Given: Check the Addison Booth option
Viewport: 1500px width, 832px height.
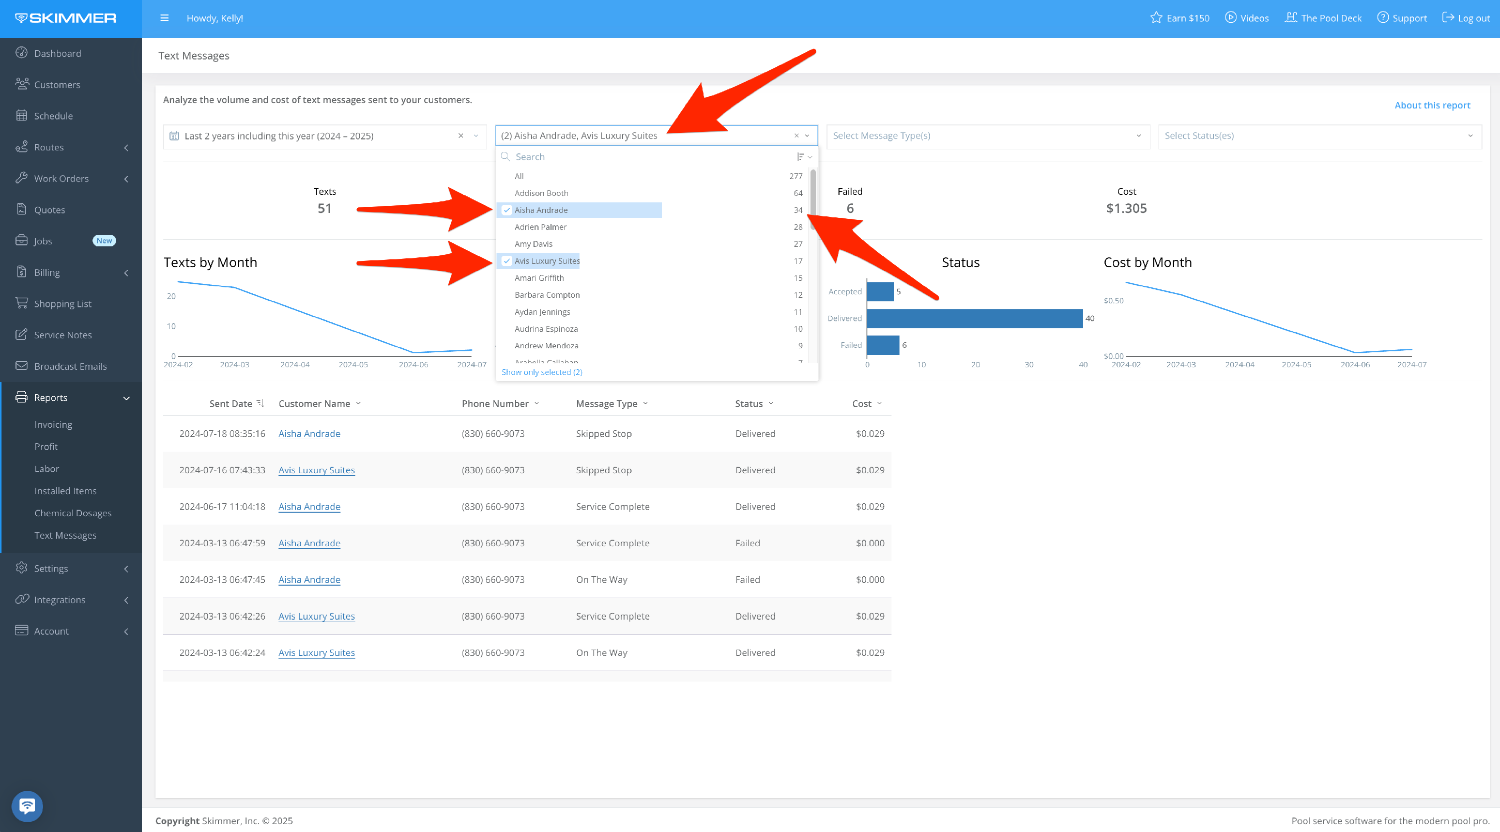Looking at the screenshot, I should [541, 193].
